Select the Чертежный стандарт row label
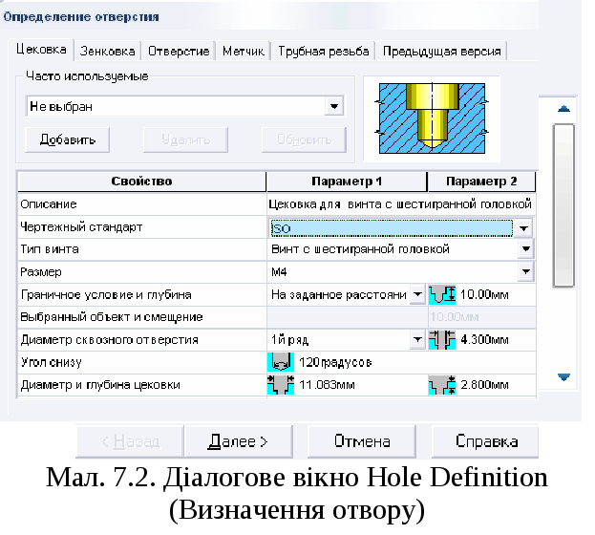This screenshot has width=595, height=535. tap(81, 227)
